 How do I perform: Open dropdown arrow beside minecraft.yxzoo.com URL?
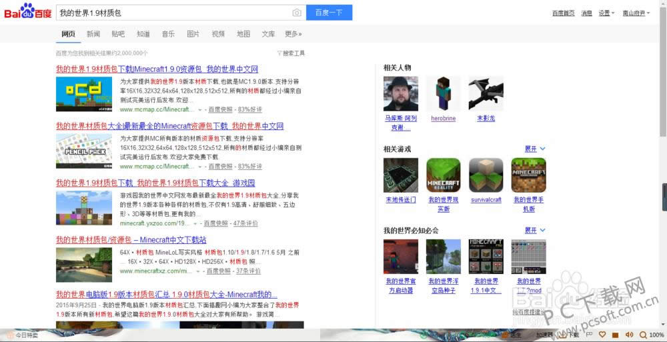pos(195,224)
